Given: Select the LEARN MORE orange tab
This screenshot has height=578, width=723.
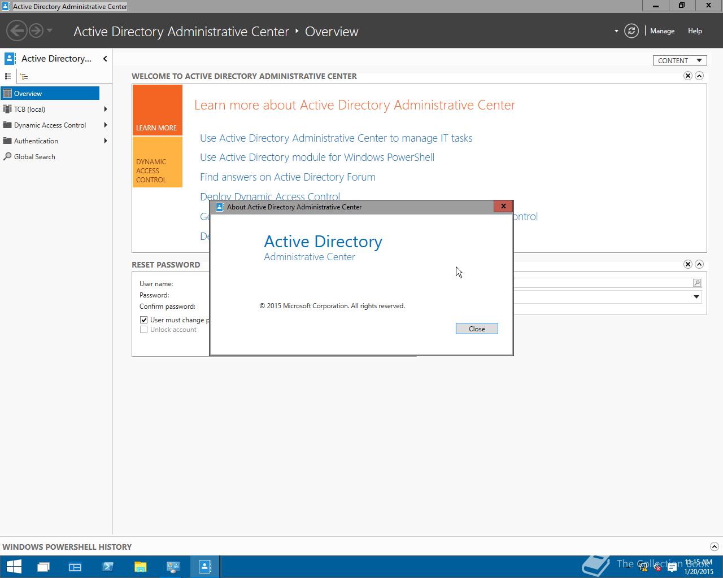Looking at the screenshot, I should 157,110.
